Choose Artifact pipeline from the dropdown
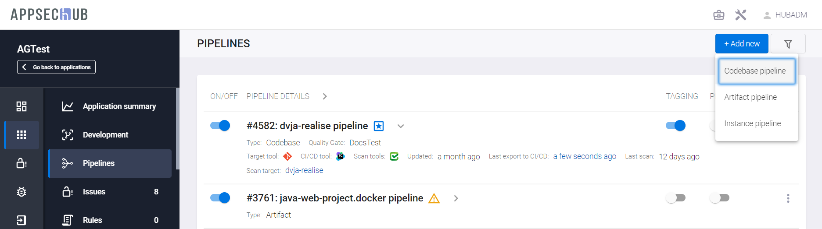 750,97
